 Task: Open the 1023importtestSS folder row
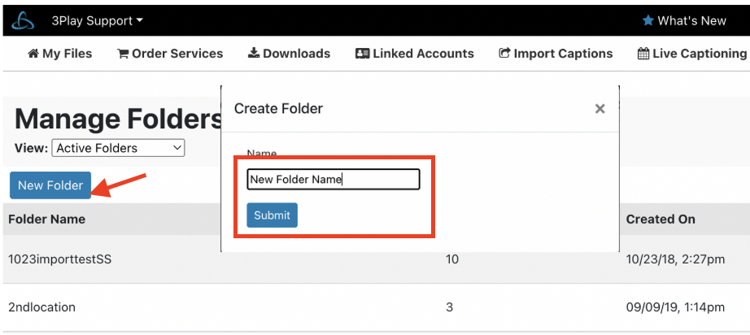[375, 259]
